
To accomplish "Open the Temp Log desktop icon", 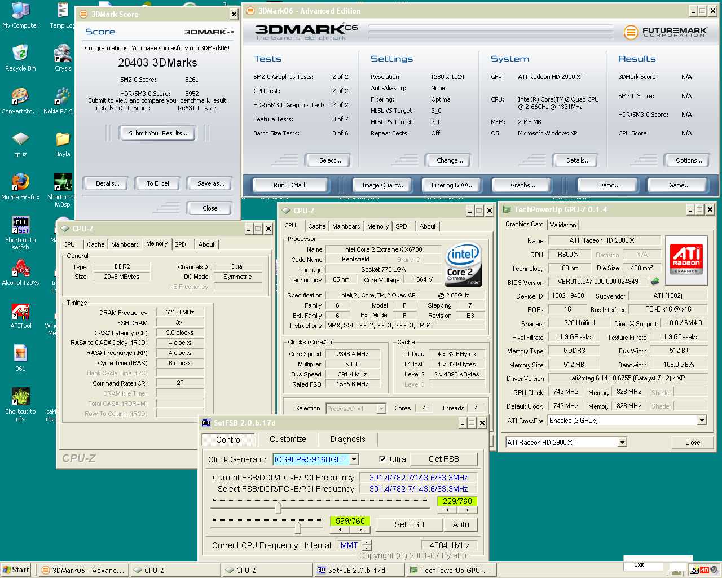I will 63,15.
